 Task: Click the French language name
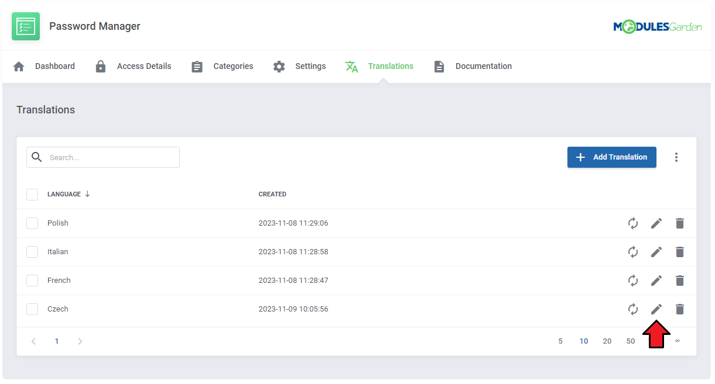(x=59, y=281)
